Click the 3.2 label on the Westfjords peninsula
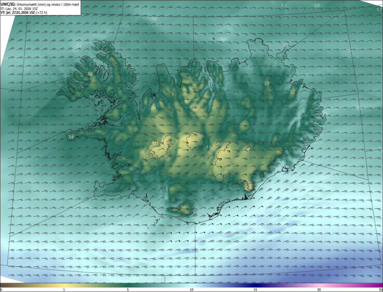Viewport: 383px width, 292px height. pyautogui.click(x=90, y=74)
